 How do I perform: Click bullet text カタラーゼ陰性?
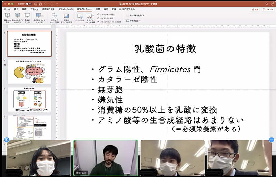[x=128, y=79]
